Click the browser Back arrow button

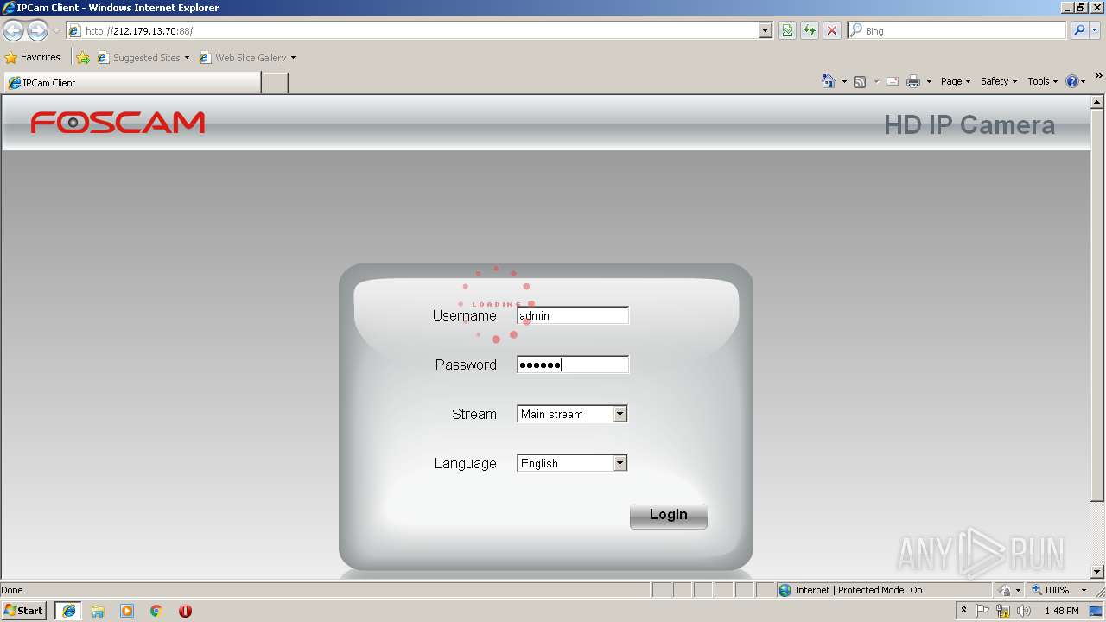(13, 31)
